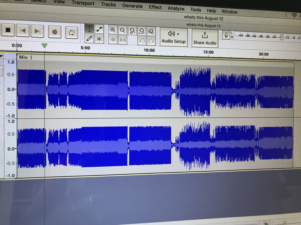Click Trim audio outside selection icon
The image size is (301, 225).
point(113,40)
